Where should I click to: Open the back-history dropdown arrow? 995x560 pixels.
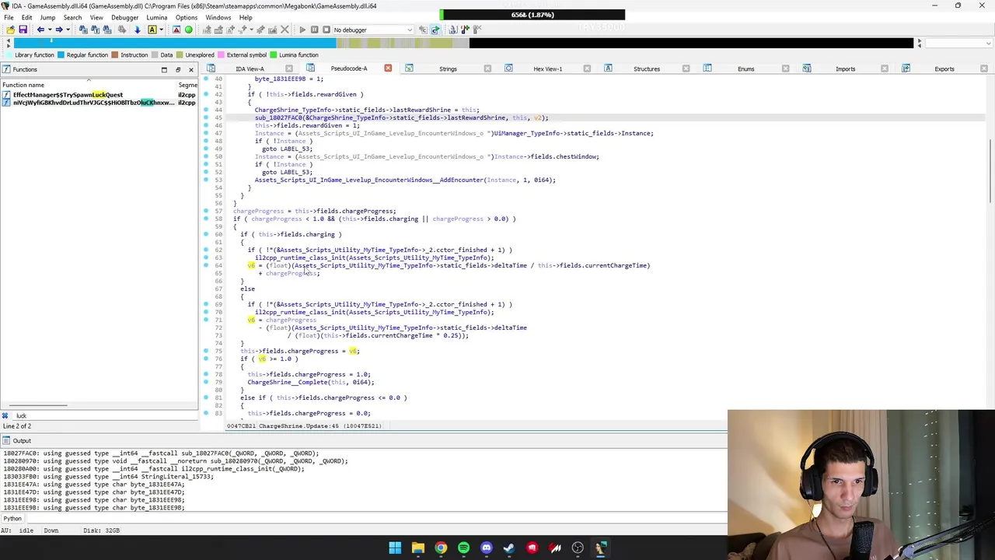49,30
